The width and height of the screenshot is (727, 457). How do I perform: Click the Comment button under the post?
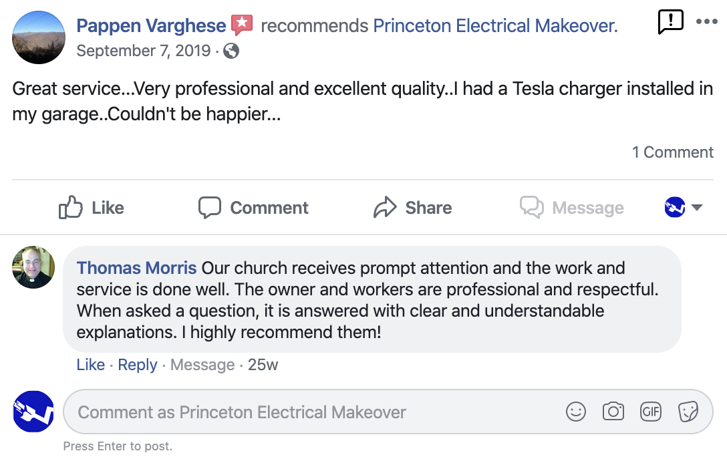(254, 208)
